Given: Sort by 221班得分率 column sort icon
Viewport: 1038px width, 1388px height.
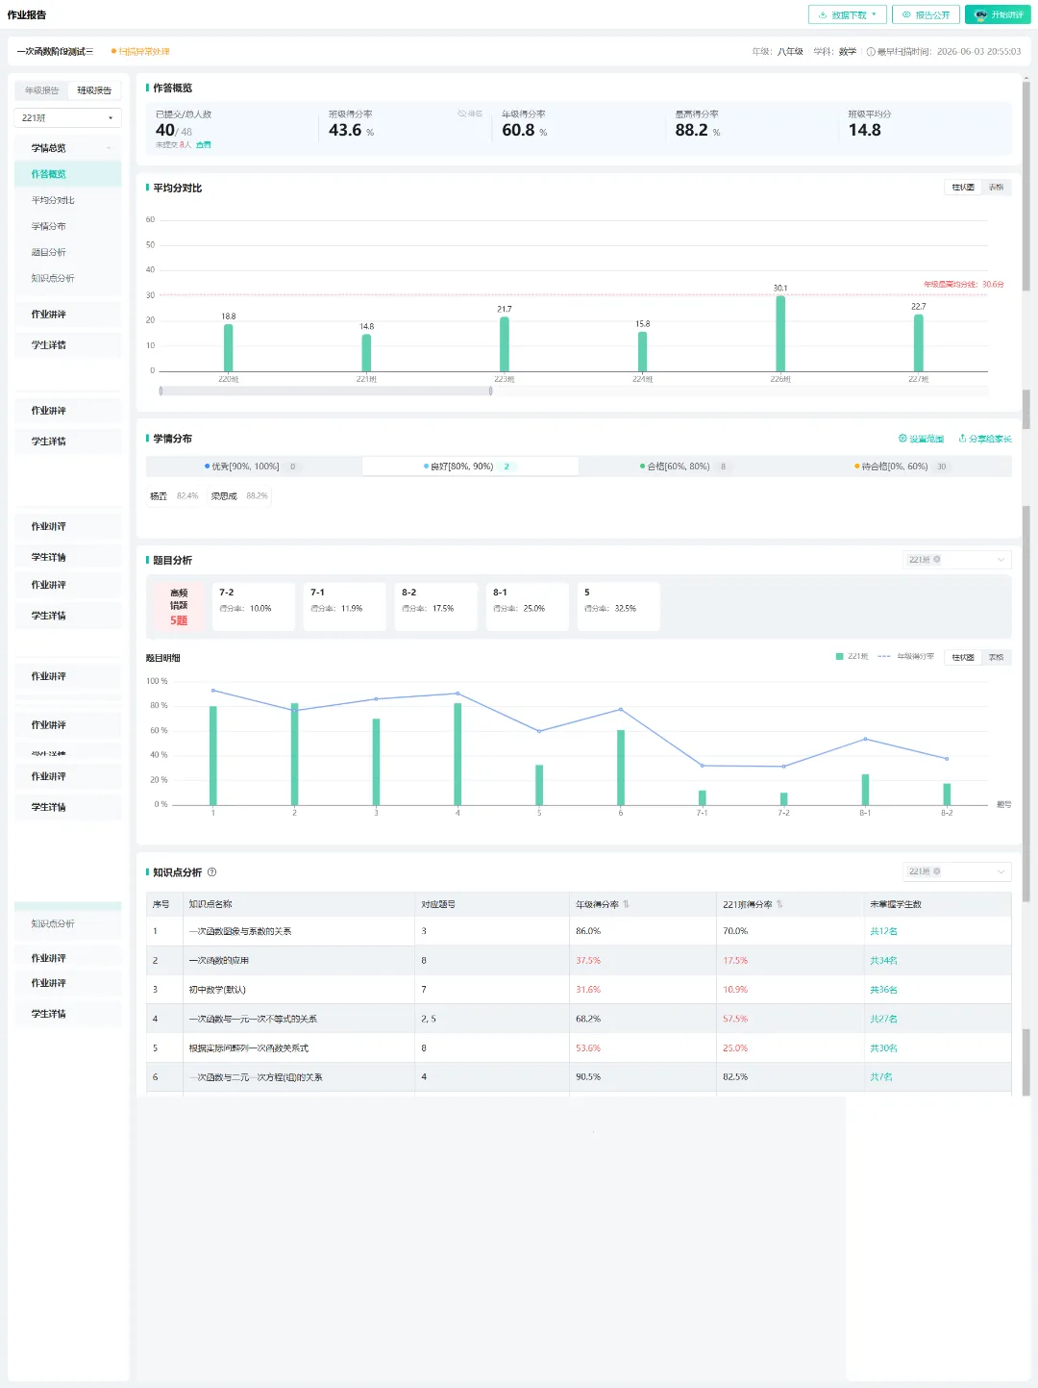Looking at the screenshot, I should click(x=779, y=904).
